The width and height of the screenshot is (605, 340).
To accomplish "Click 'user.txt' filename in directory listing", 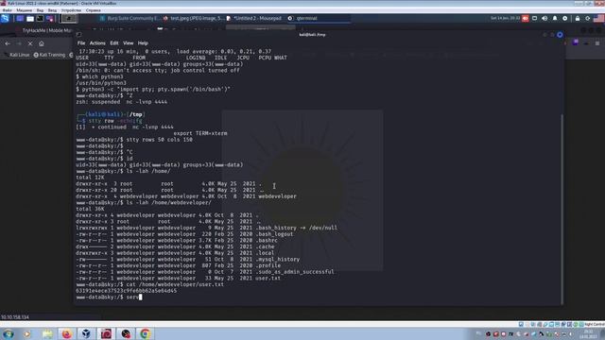I will [268, 278].
